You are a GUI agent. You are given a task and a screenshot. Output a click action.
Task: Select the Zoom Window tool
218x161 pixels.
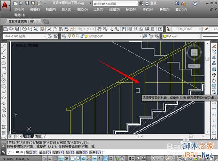111,29
